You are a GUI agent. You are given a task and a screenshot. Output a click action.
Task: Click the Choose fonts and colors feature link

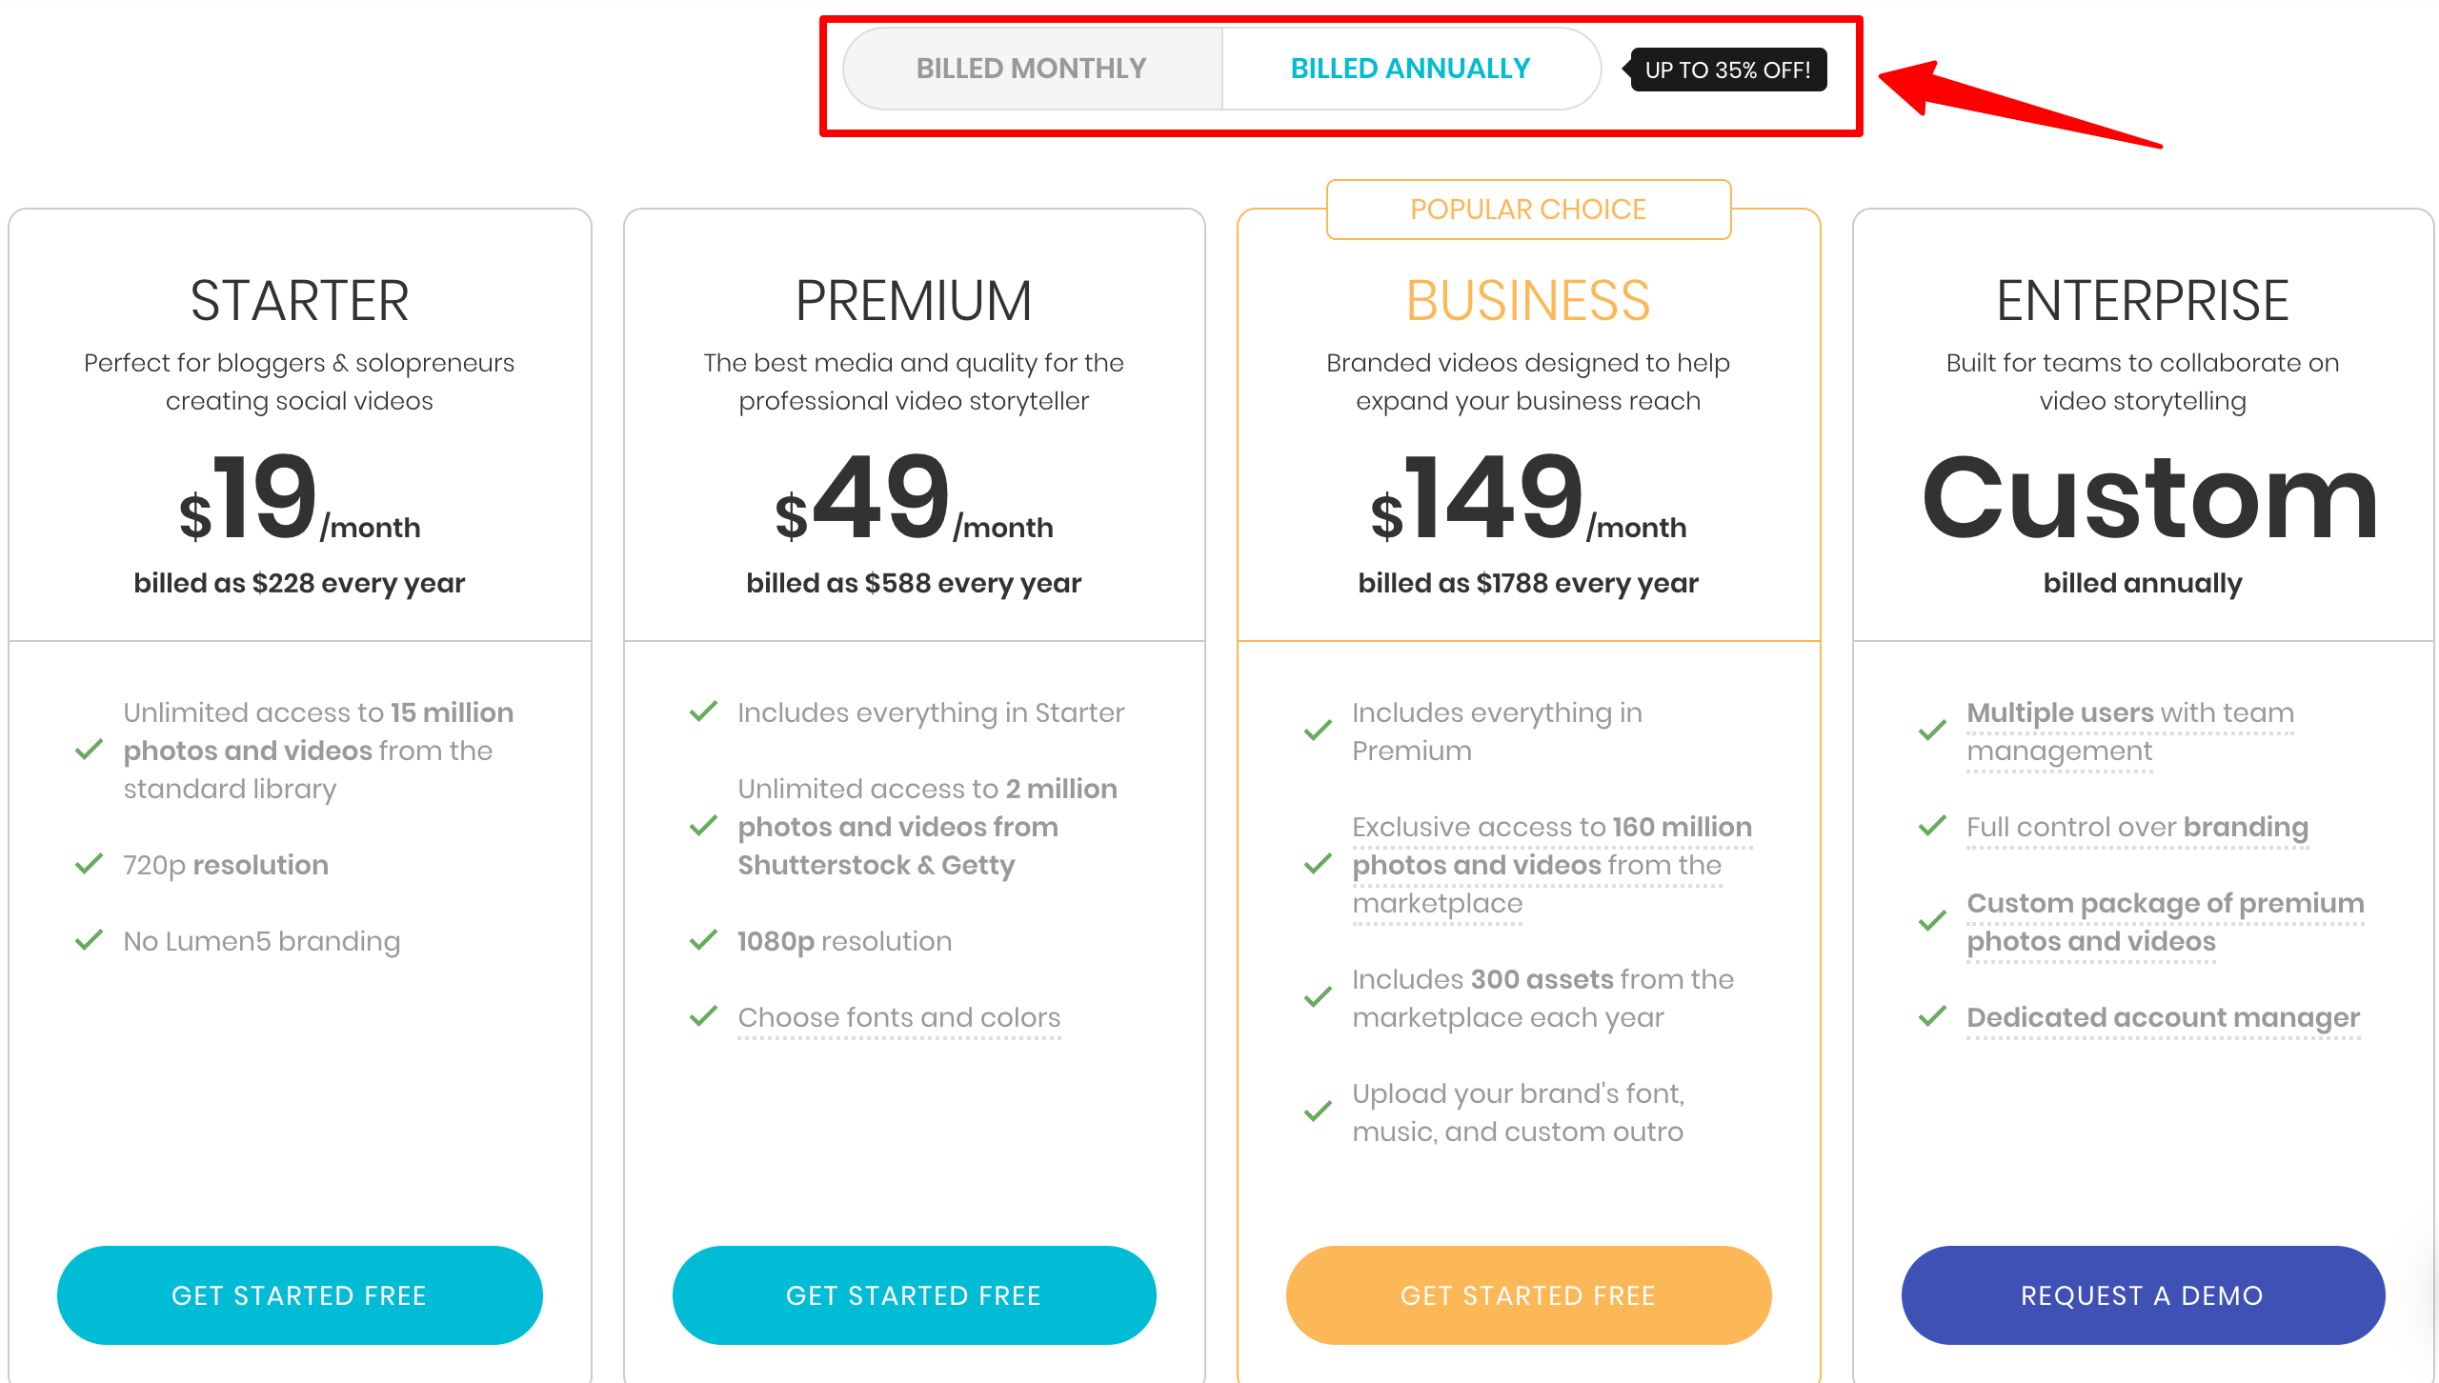pos(898,1017)
